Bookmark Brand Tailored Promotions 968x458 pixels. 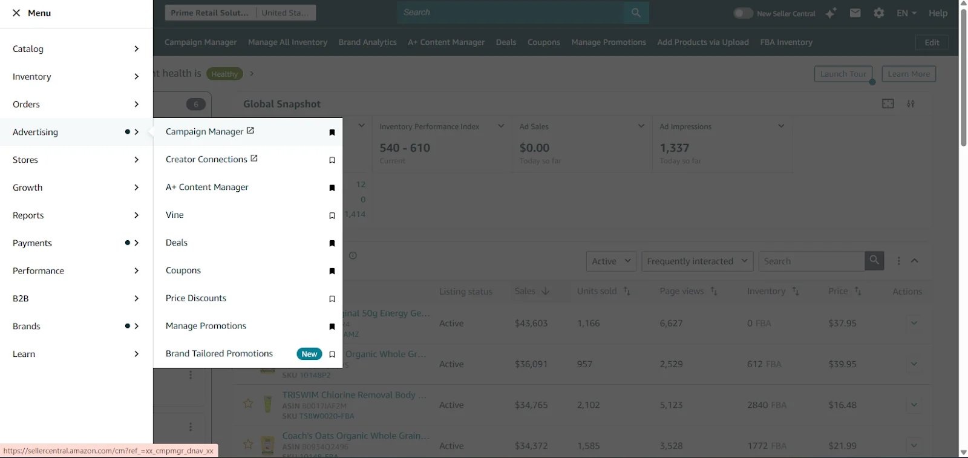click(x=332, y=355)
